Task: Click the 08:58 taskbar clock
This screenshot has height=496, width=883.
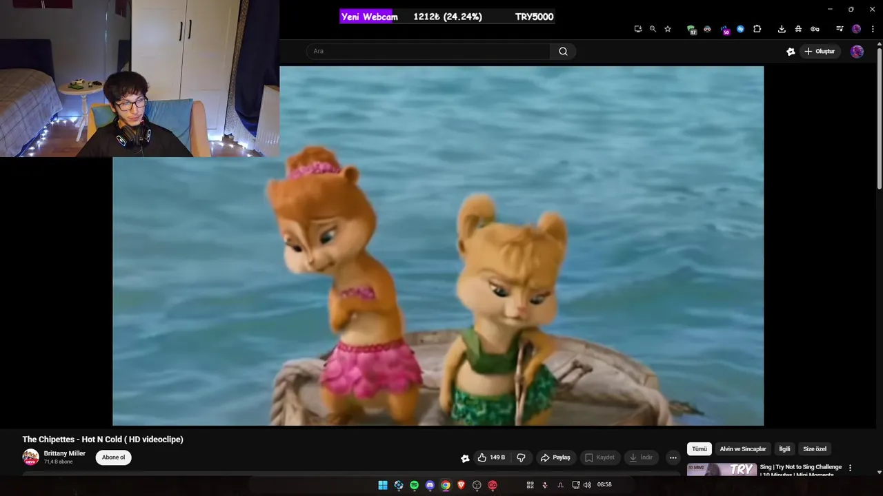Action: (604, 485)
